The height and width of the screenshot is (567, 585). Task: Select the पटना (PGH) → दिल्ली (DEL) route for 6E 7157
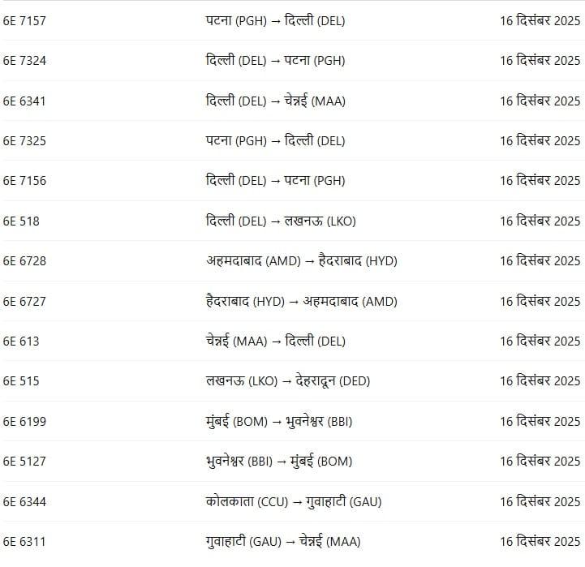tap(275, 21)
